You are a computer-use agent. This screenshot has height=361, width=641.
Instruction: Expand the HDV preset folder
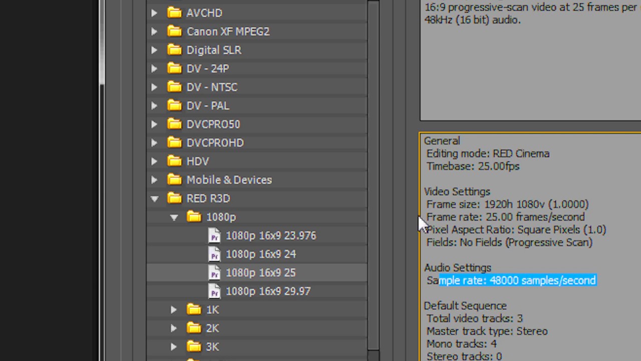[x=154, y=161]
